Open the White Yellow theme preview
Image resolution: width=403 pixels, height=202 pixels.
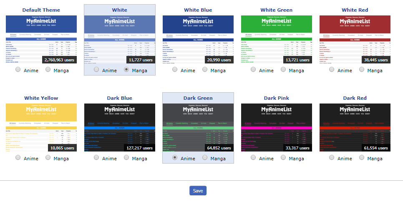[41, 127]
